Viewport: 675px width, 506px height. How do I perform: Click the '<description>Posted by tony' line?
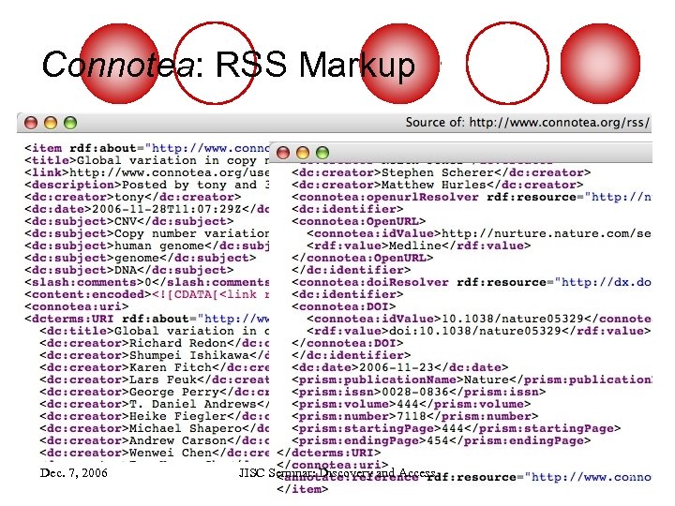click(147, 185)
